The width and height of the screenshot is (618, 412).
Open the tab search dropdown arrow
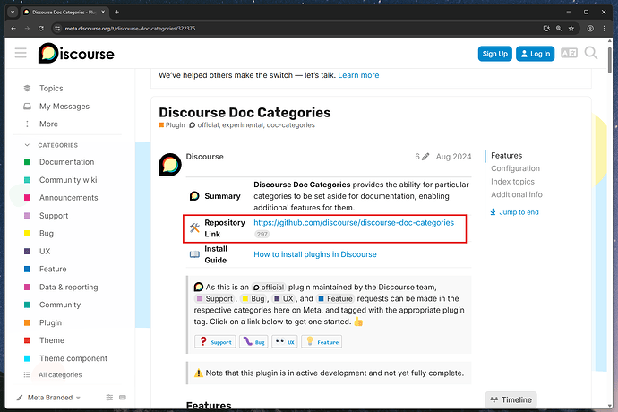13,12
